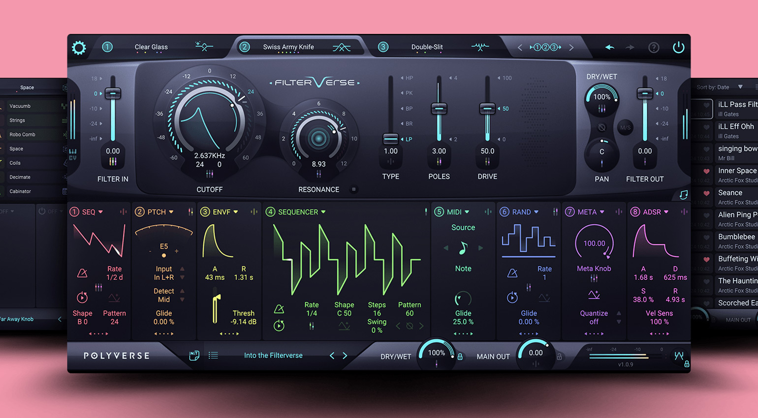Clear the SEQUENCER pattern with the null icon
The image size is (758, 418).
[x=410, y=326]
